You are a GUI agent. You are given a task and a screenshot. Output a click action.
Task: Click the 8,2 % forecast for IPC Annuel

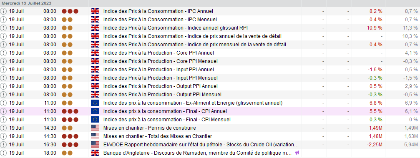376,11
